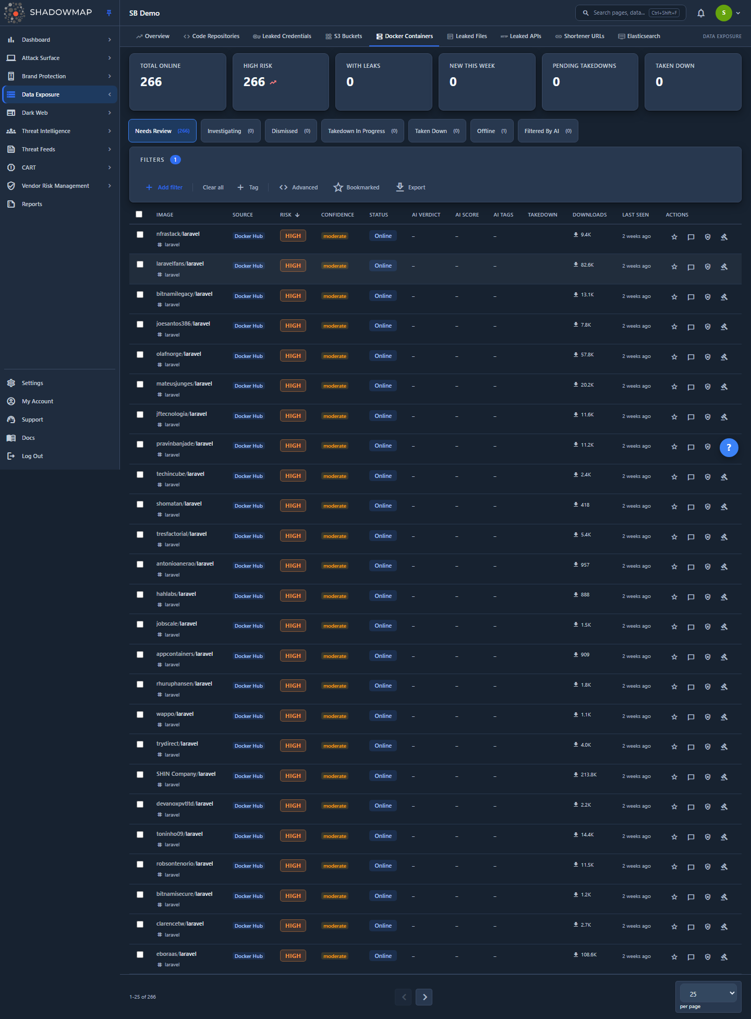The image size is (751, 1019).
Task: Click takedown gavel icon for olafnorge/laravel
Action: coord(724,357)
